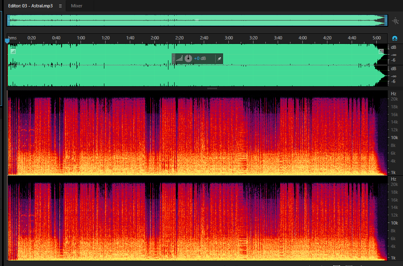Click the 5:00 mark on the time ruler
Image resolution: width=403 pixels, height=266 pixels.
click(377, 38)
